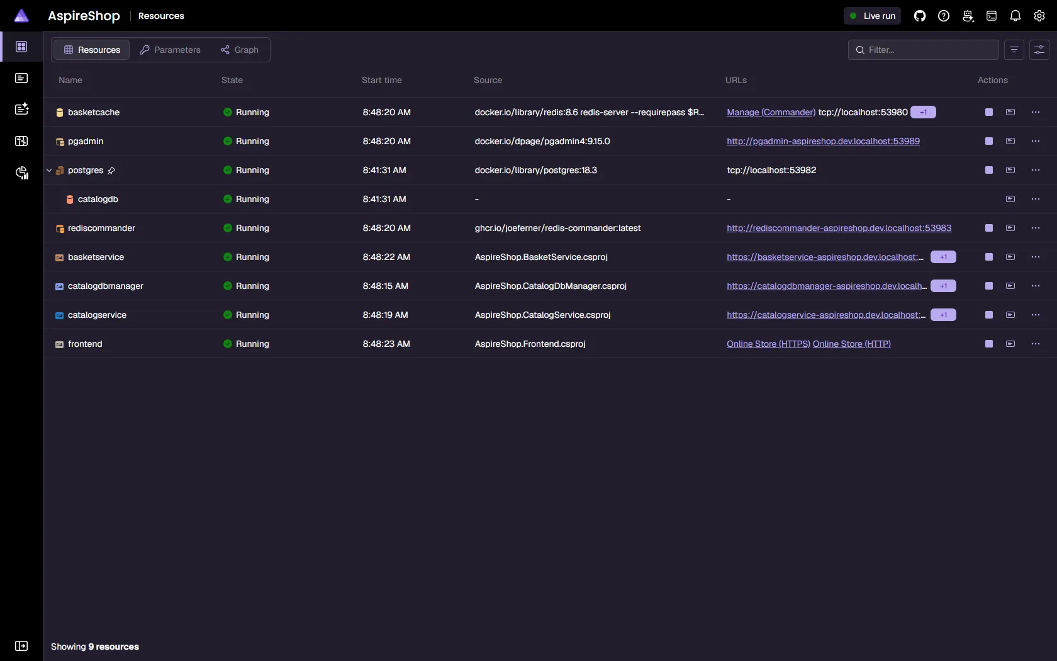The image size is (1057, 661).
Task: Sort by State column header
Action: [232, 80]
